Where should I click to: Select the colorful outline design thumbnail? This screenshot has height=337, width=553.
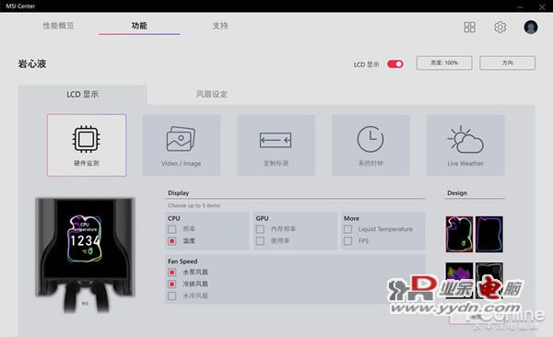(459, 234)
